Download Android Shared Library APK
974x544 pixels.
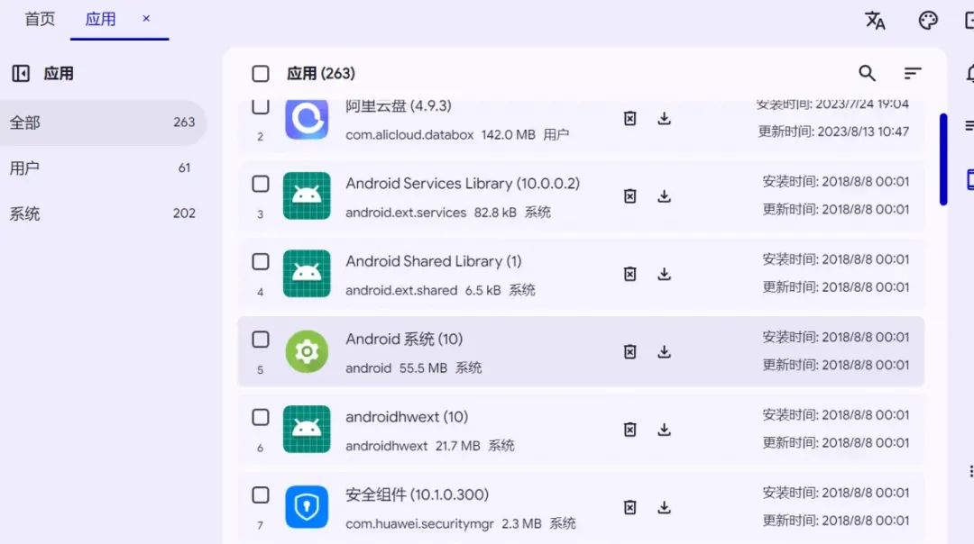tap(664, 274)
